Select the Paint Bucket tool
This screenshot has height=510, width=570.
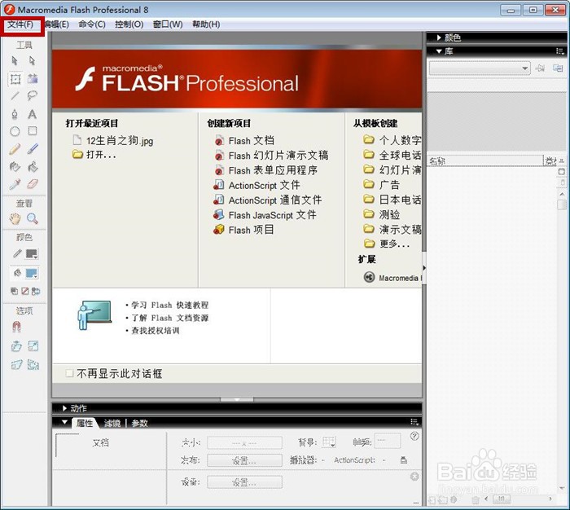(x=33, y=166)
